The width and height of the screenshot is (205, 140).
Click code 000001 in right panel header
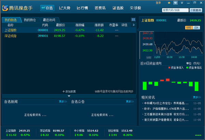(x=161, y=20)
